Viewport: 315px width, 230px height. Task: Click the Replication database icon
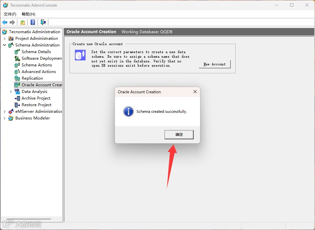(17, 78)
